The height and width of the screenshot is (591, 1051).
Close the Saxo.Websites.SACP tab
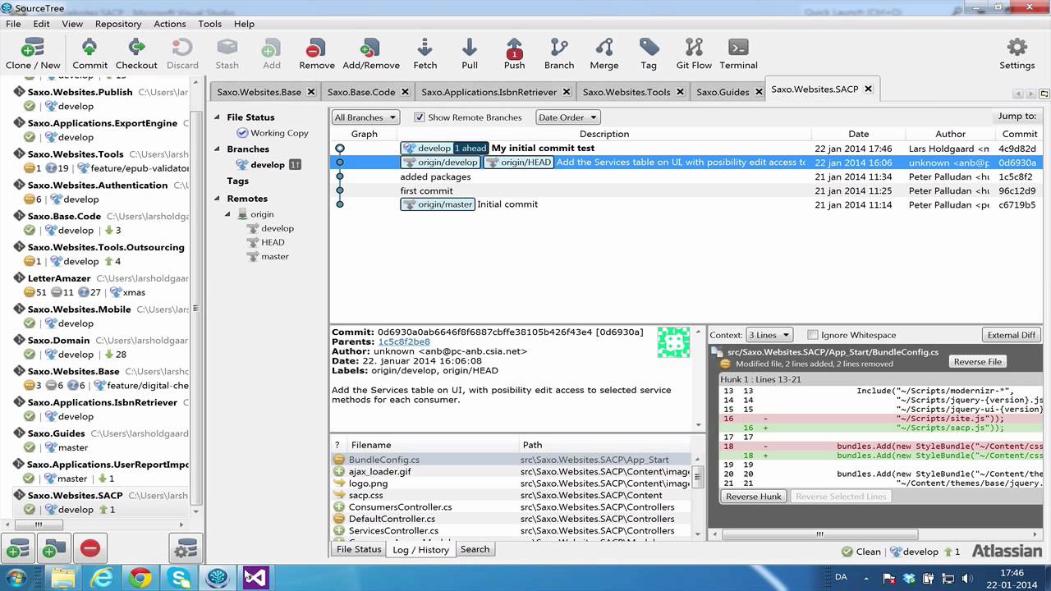[868, 89]
